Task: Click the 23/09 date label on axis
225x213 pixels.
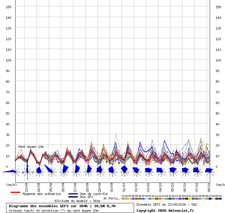Action: click(x=26, y=187)
